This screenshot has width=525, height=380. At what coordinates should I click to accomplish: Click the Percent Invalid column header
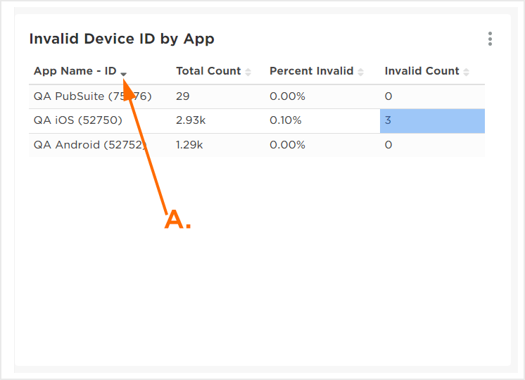pos(311,71)
